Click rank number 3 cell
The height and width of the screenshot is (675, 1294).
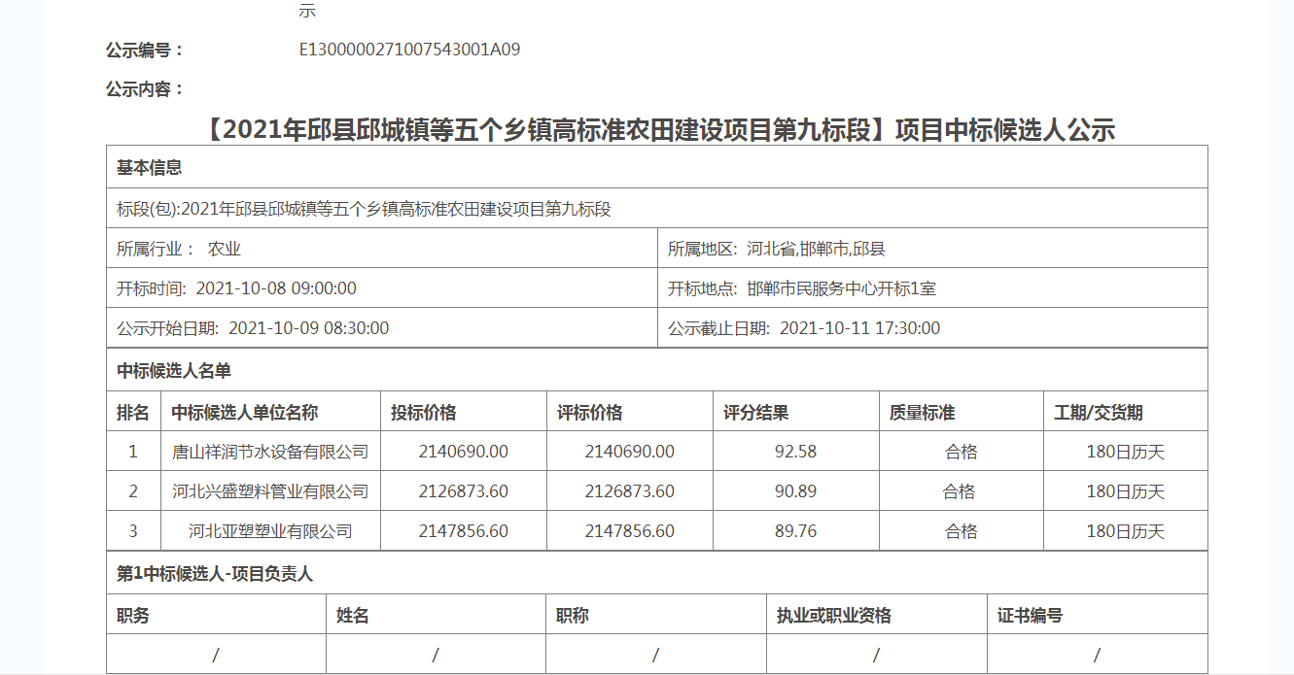point(133,531)
